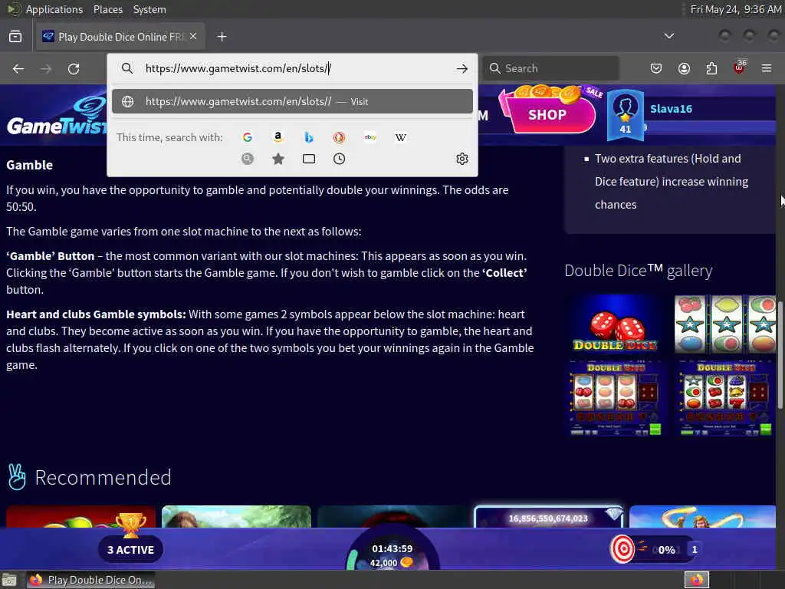Search this time with Bing
The image size is (785, 589).
click(x=309, y=137)
